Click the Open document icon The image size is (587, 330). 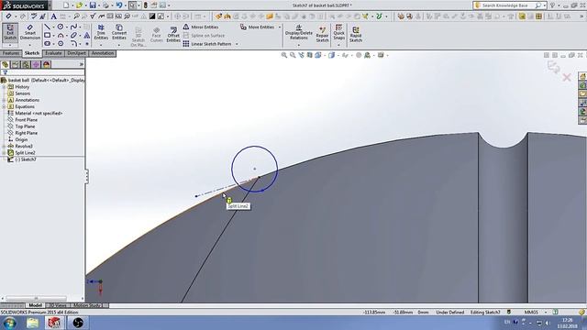pyautogui.click(x=79, y=5)
